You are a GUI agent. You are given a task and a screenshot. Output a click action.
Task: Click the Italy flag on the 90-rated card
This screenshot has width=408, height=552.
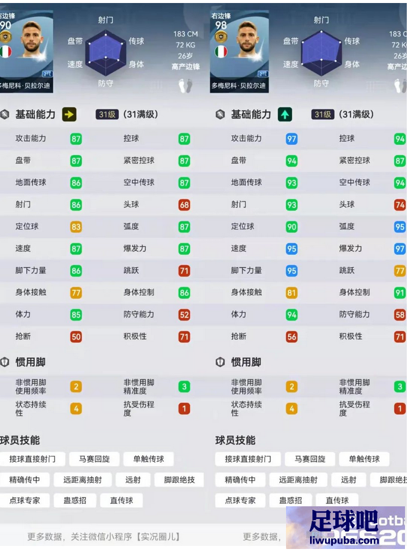click(5, 51)
